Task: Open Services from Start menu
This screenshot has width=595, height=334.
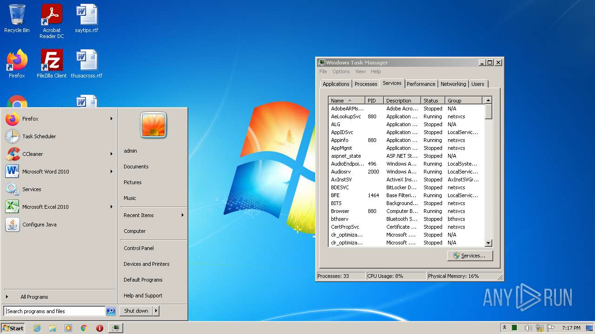Action: (59, 189)
